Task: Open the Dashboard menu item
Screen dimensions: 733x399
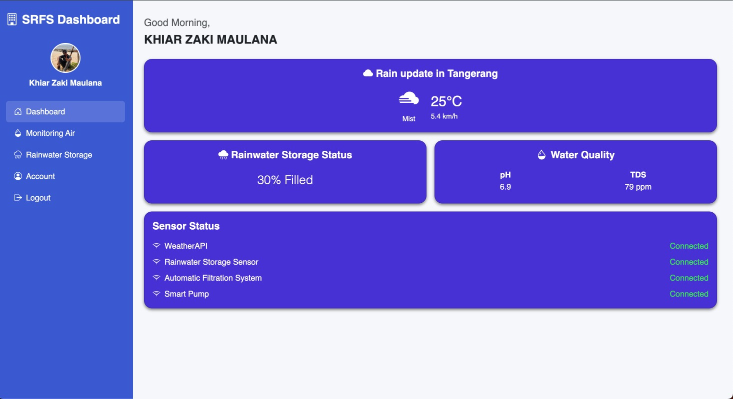Action: [65, 111]
